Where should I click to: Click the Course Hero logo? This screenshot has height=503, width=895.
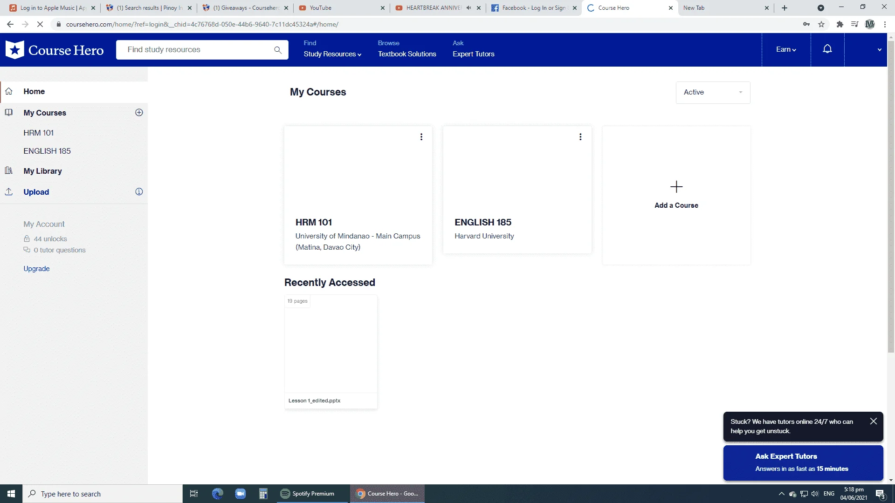55,50
